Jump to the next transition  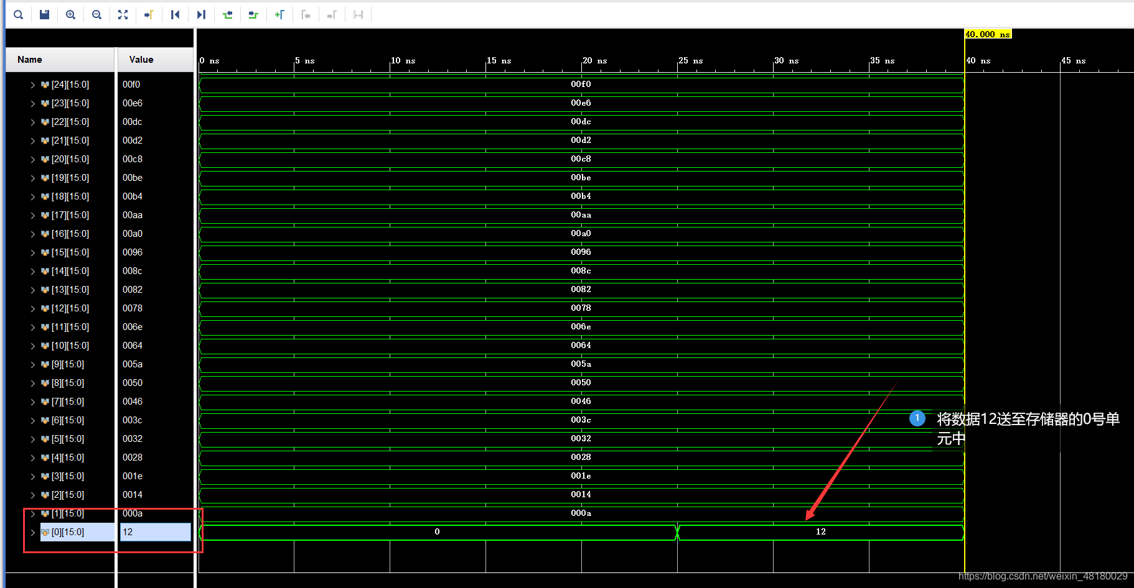(x=253, y=14)
